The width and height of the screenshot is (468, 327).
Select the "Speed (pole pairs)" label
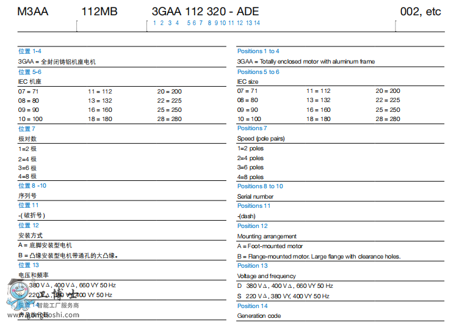coord(261,139)
